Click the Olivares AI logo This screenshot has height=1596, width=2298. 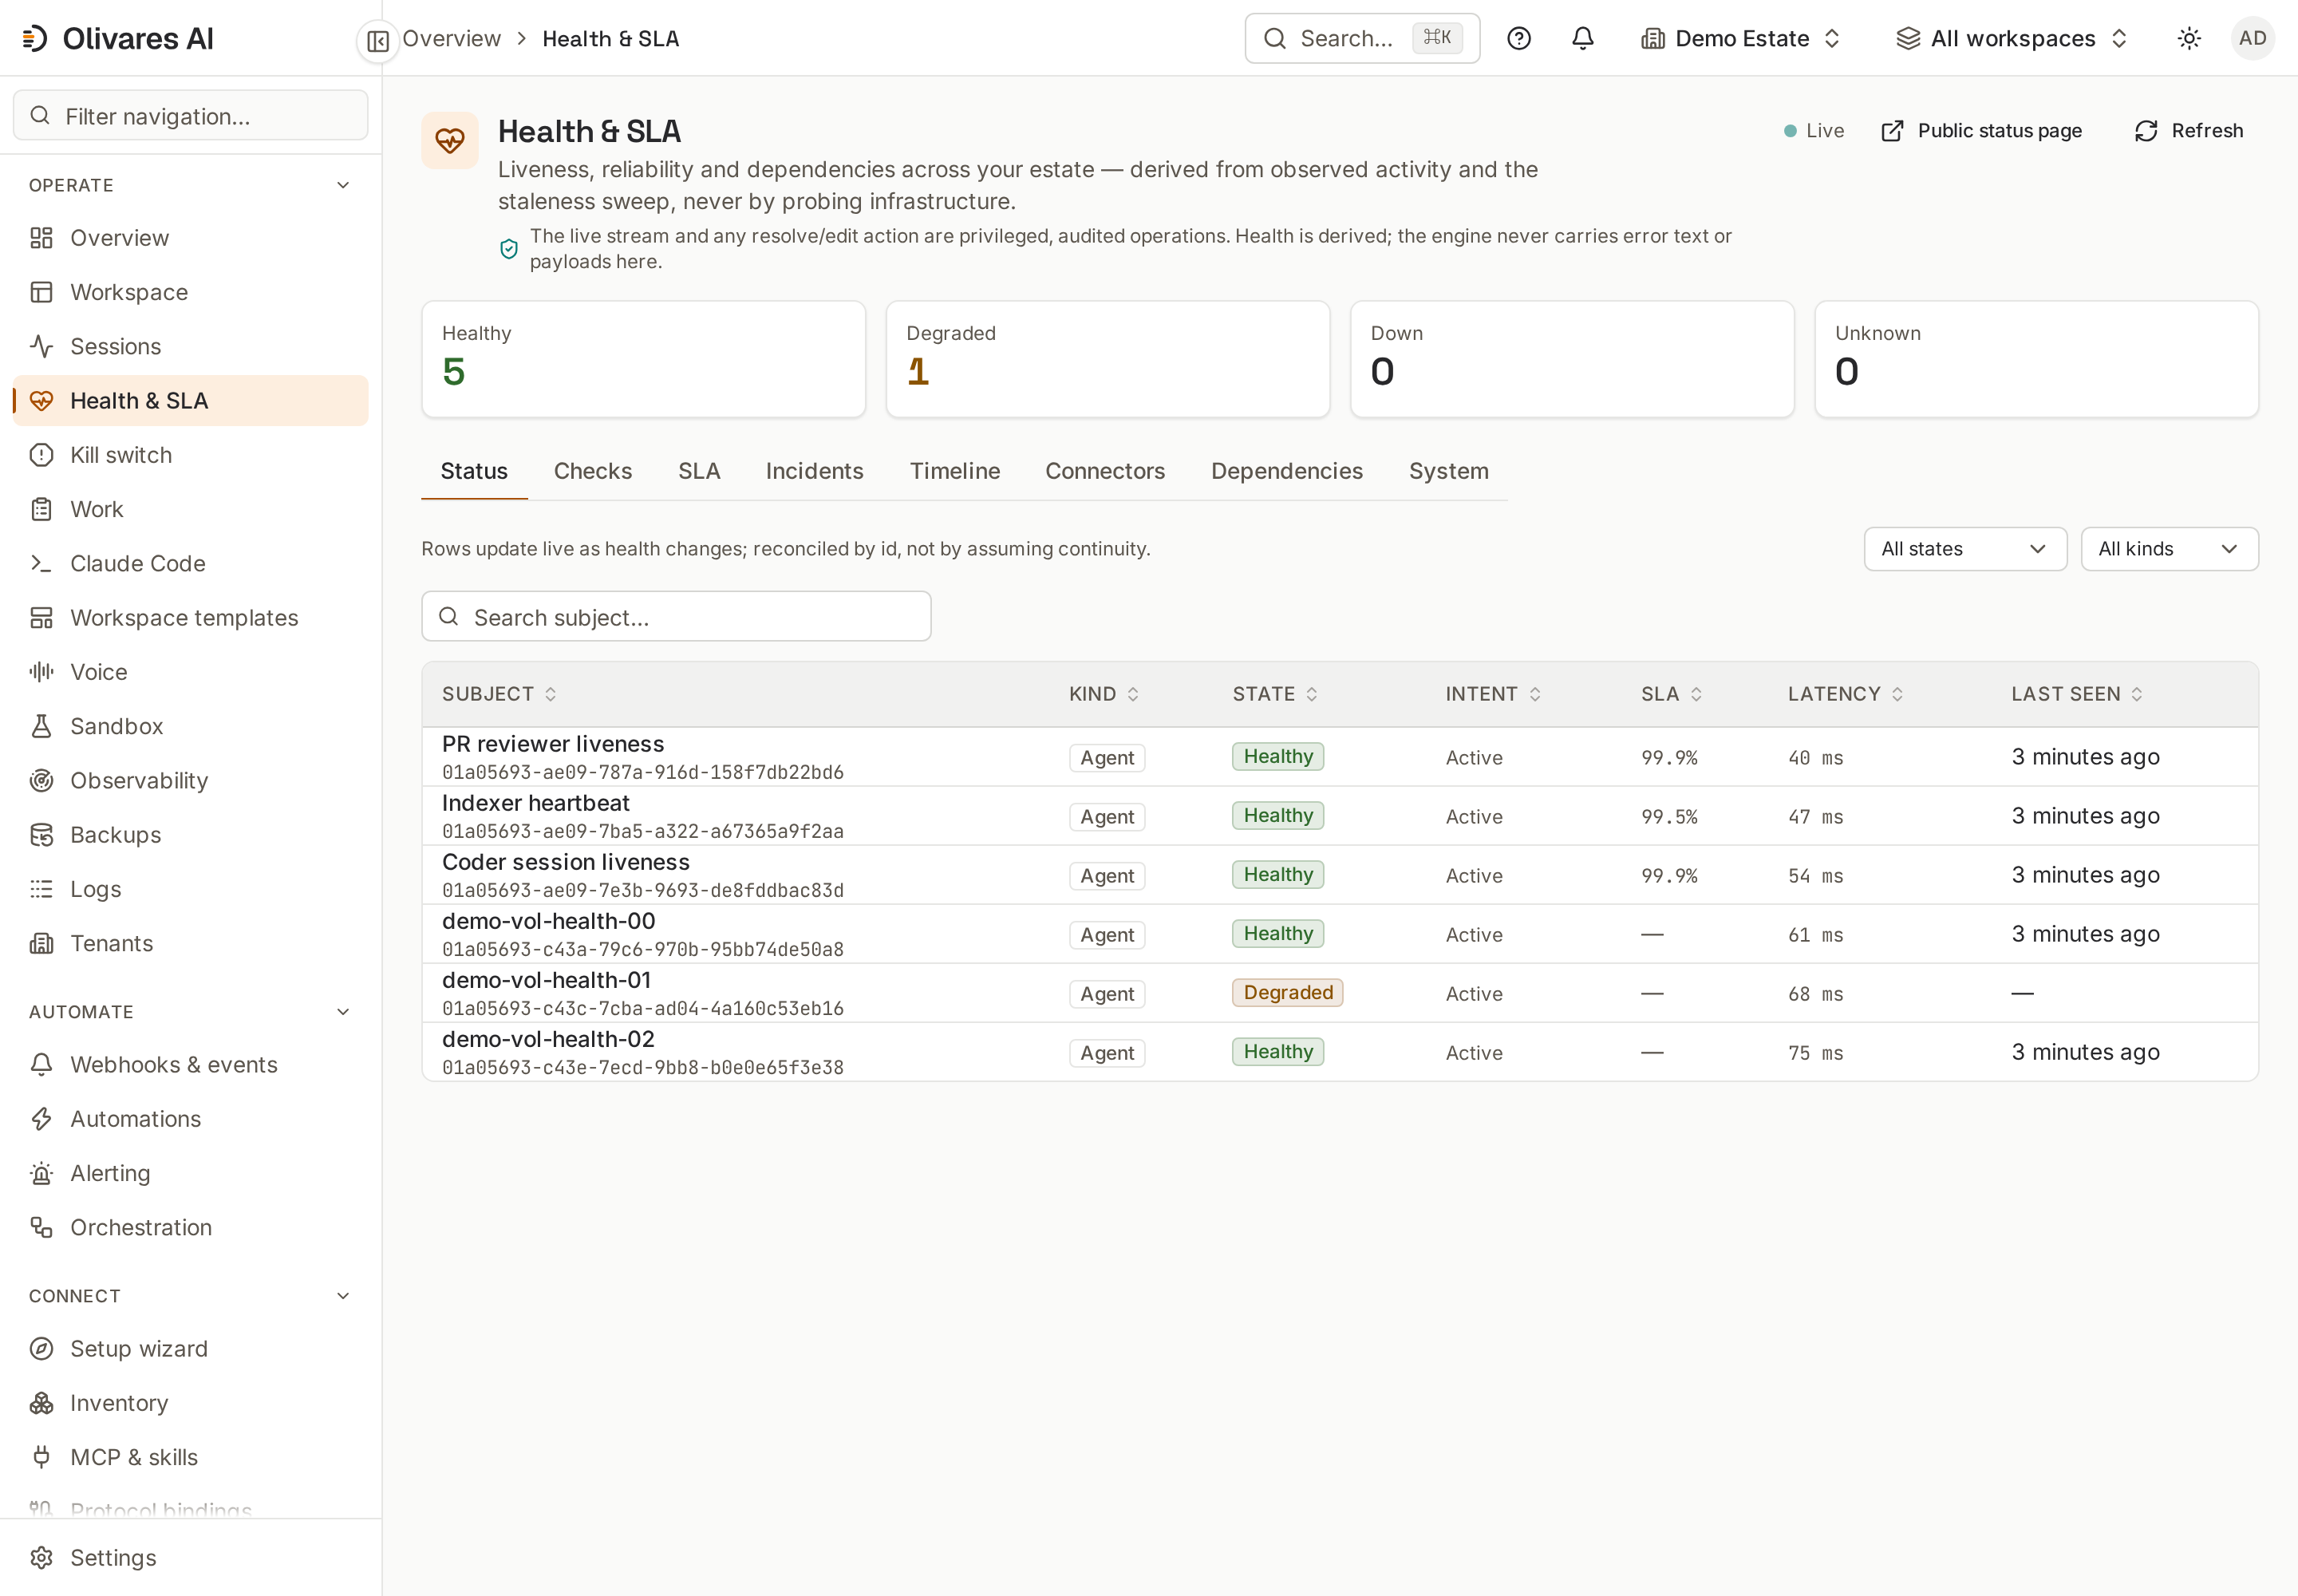pyautogui.click(x=119, y=39)
